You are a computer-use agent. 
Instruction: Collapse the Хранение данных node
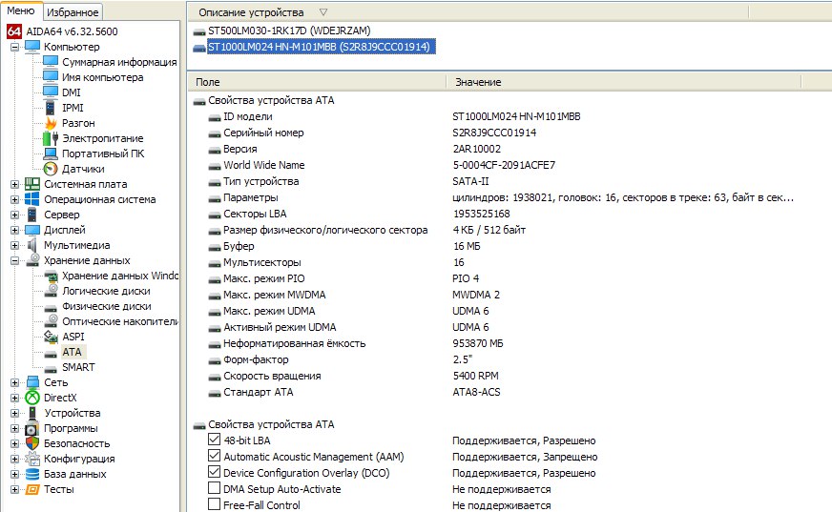click(x=15, y=261)
